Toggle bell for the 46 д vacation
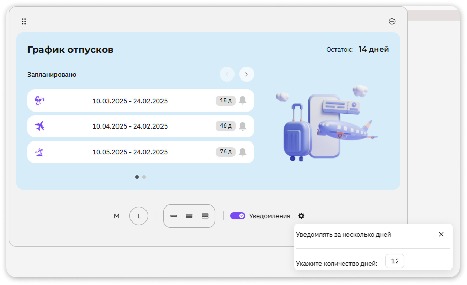The image size is (467, 285). point(243,126)
